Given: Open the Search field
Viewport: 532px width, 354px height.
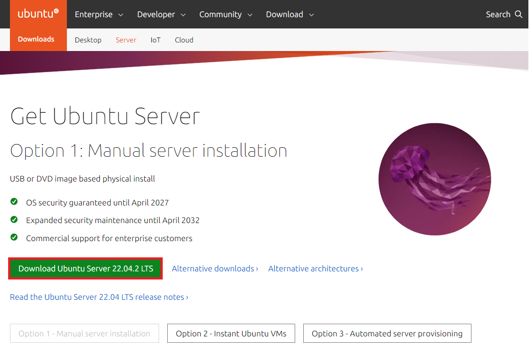Looking at the screenshot, I should 504,14.
